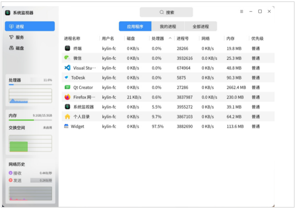Select the Widget process icon
The width and height of the screenshot is (296, 209).
[x=66, y=126]
